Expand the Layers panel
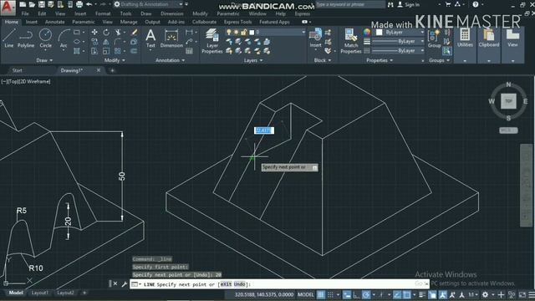535x301 pixels. point(253,60)
